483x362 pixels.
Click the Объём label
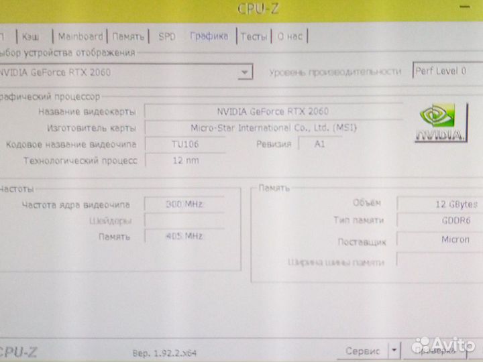[367, 202]
